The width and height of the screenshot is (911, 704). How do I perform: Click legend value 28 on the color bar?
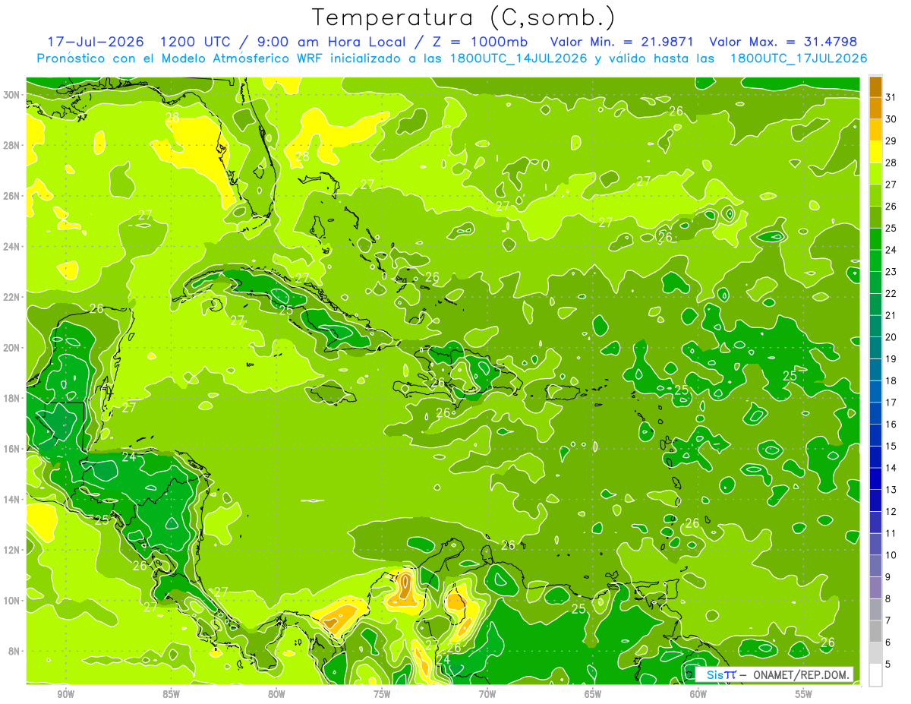click(x=891, y=163)
